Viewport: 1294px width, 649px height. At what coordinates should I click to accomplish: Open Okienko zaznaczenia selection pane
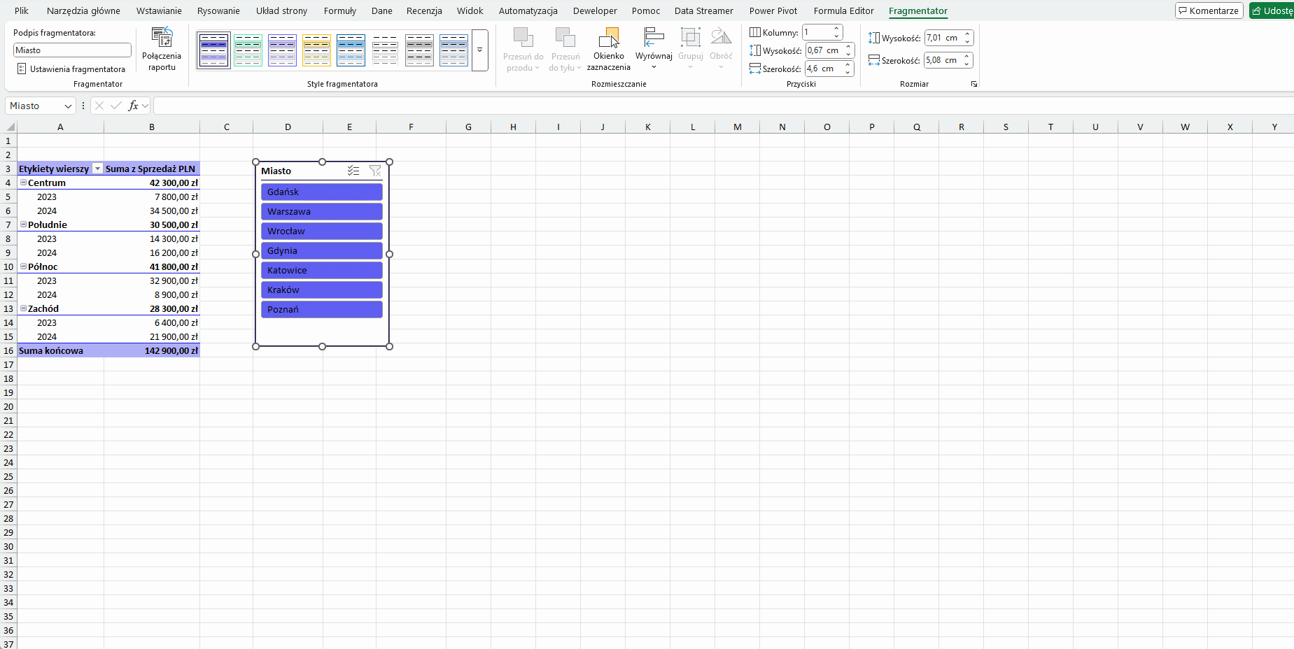coord(608,49)
